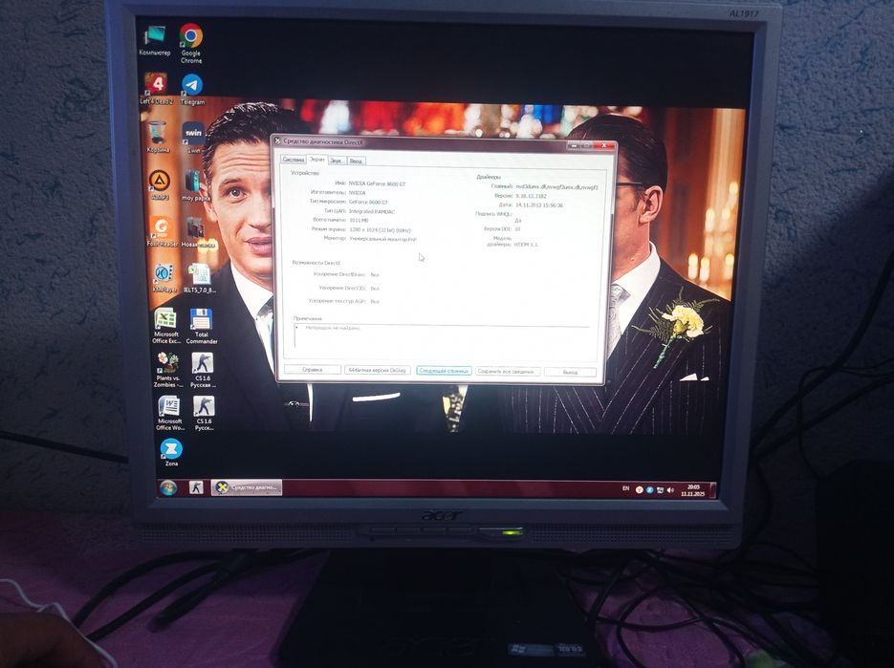Click the EN language indicator
Screen dimensions: 894x668
point(625,488)
